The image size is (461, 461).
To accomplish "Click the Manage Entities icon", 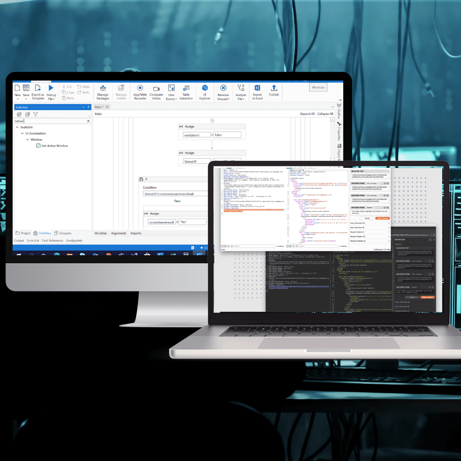I will [x=121, y=88].
